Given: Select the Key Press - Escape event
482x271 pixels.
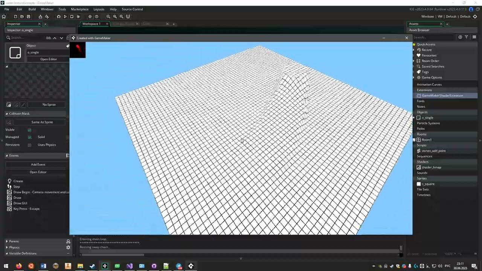Looking at the screenshot, I should click(26, 209).
